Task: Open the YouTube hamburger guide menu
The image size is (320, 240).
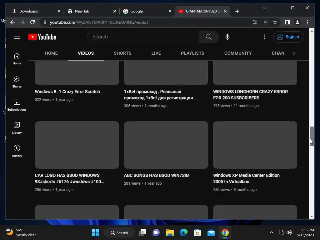Action: (x=17, y=37)
